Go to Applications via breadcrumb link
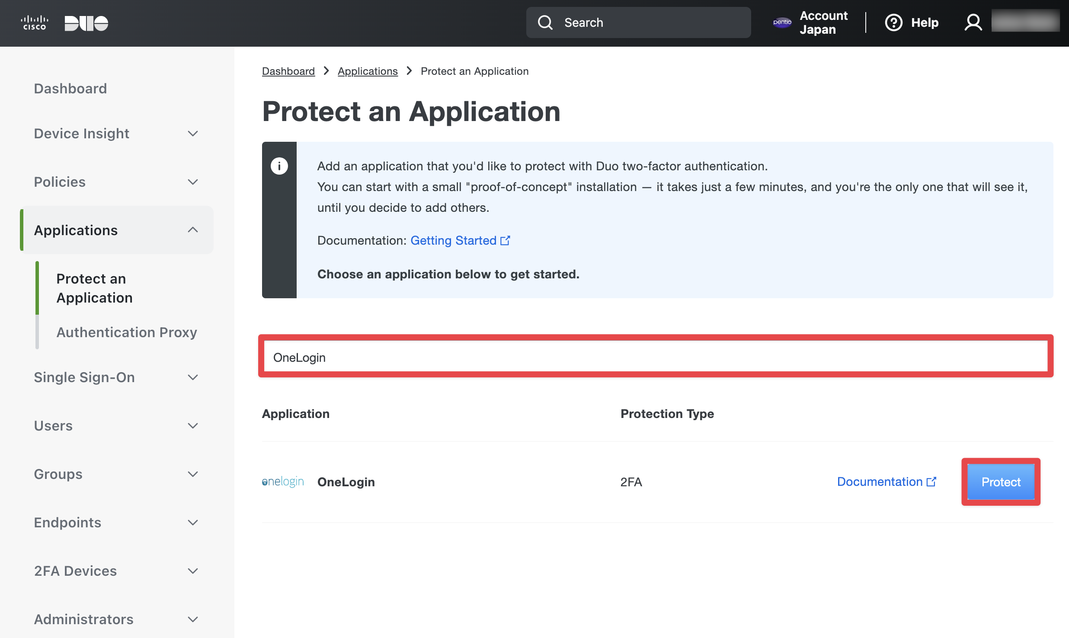 tap(368, 71)
